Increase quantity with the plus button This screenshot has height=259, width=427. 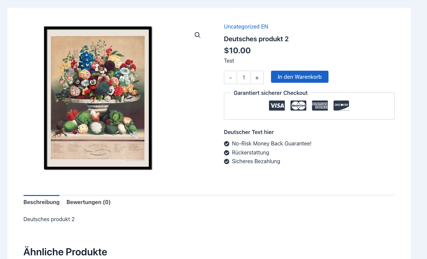click(257, 77)
